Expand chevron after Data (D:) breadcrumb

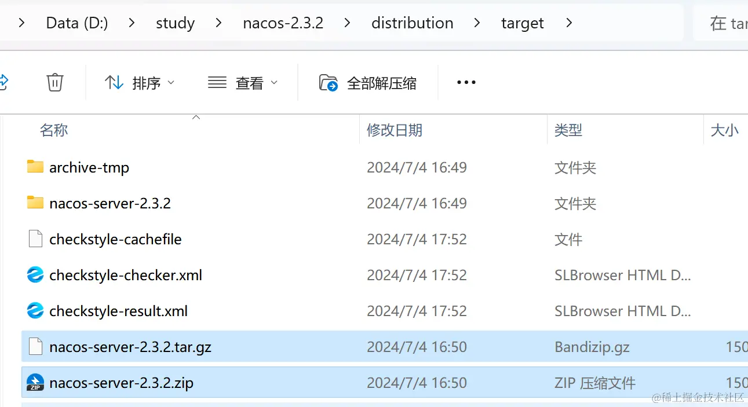pyautogui.click(x=132, y=23)
